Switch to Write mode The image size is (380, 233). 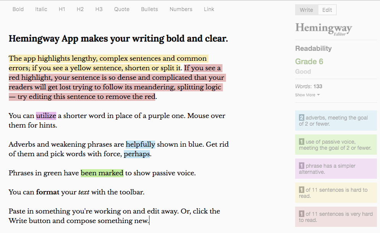pos(307,10)
